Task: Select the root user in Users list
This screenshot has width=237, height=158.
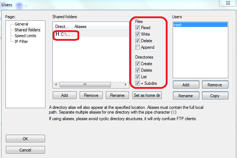Action: tap(178, 25)
